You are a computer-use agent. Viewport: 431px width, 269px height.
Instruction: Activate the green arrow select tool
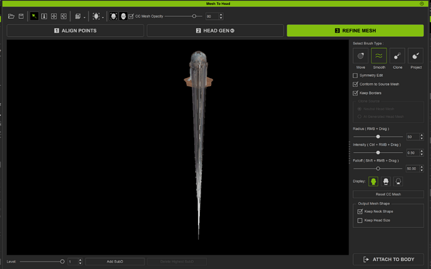coord(34,16)
